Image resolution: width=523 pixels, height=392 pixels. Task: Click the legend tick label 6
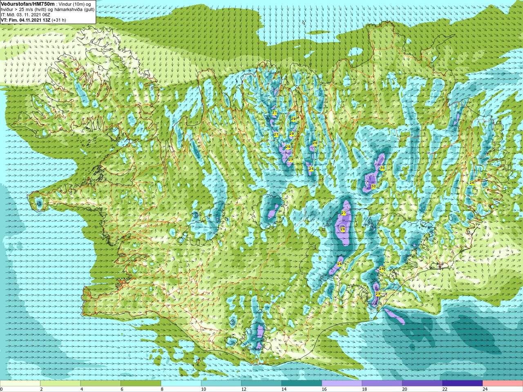click(122, 389)
